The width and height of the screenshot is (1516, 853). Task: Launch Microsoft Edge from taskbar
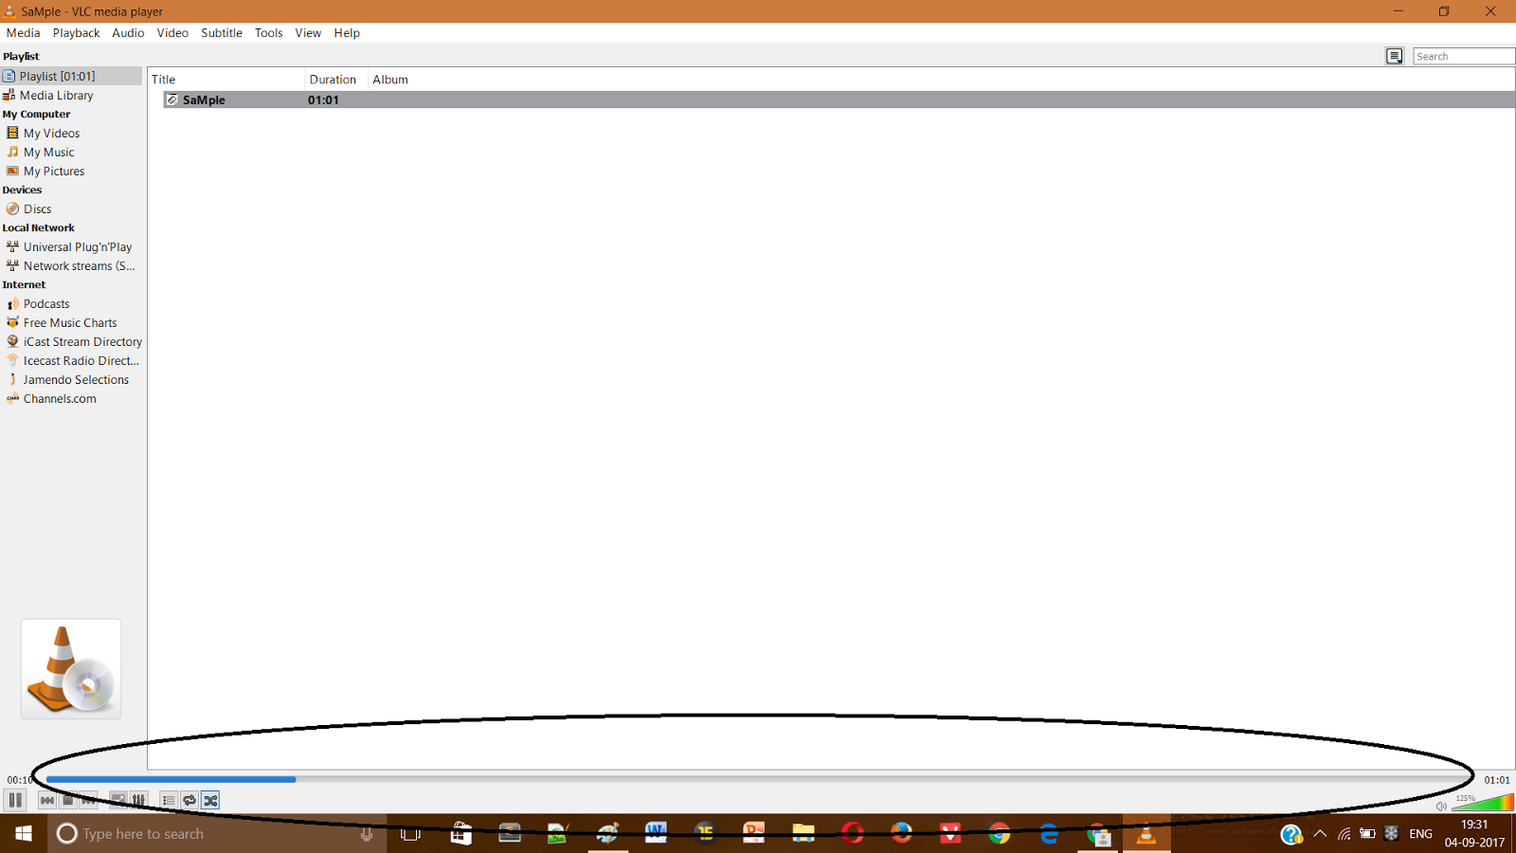click(x=1049, y=834)
